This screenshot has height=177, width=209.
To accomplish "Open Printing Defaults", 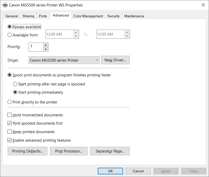I will tap(28, 151).
